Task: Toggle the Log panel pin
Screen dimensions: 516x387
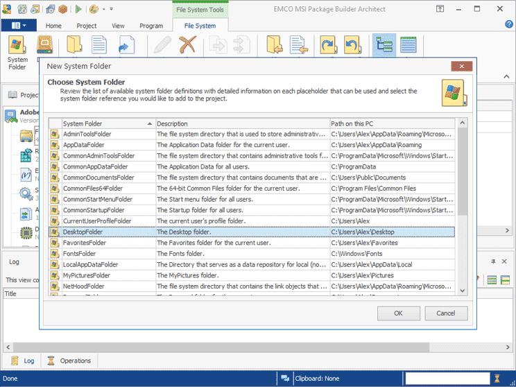Action: click(x=494, y=261)
